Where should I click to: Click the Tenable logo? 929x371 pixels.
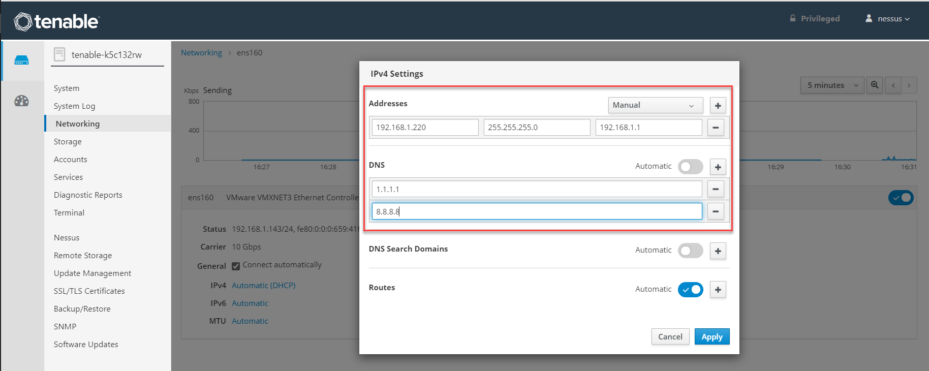point(56,21)
